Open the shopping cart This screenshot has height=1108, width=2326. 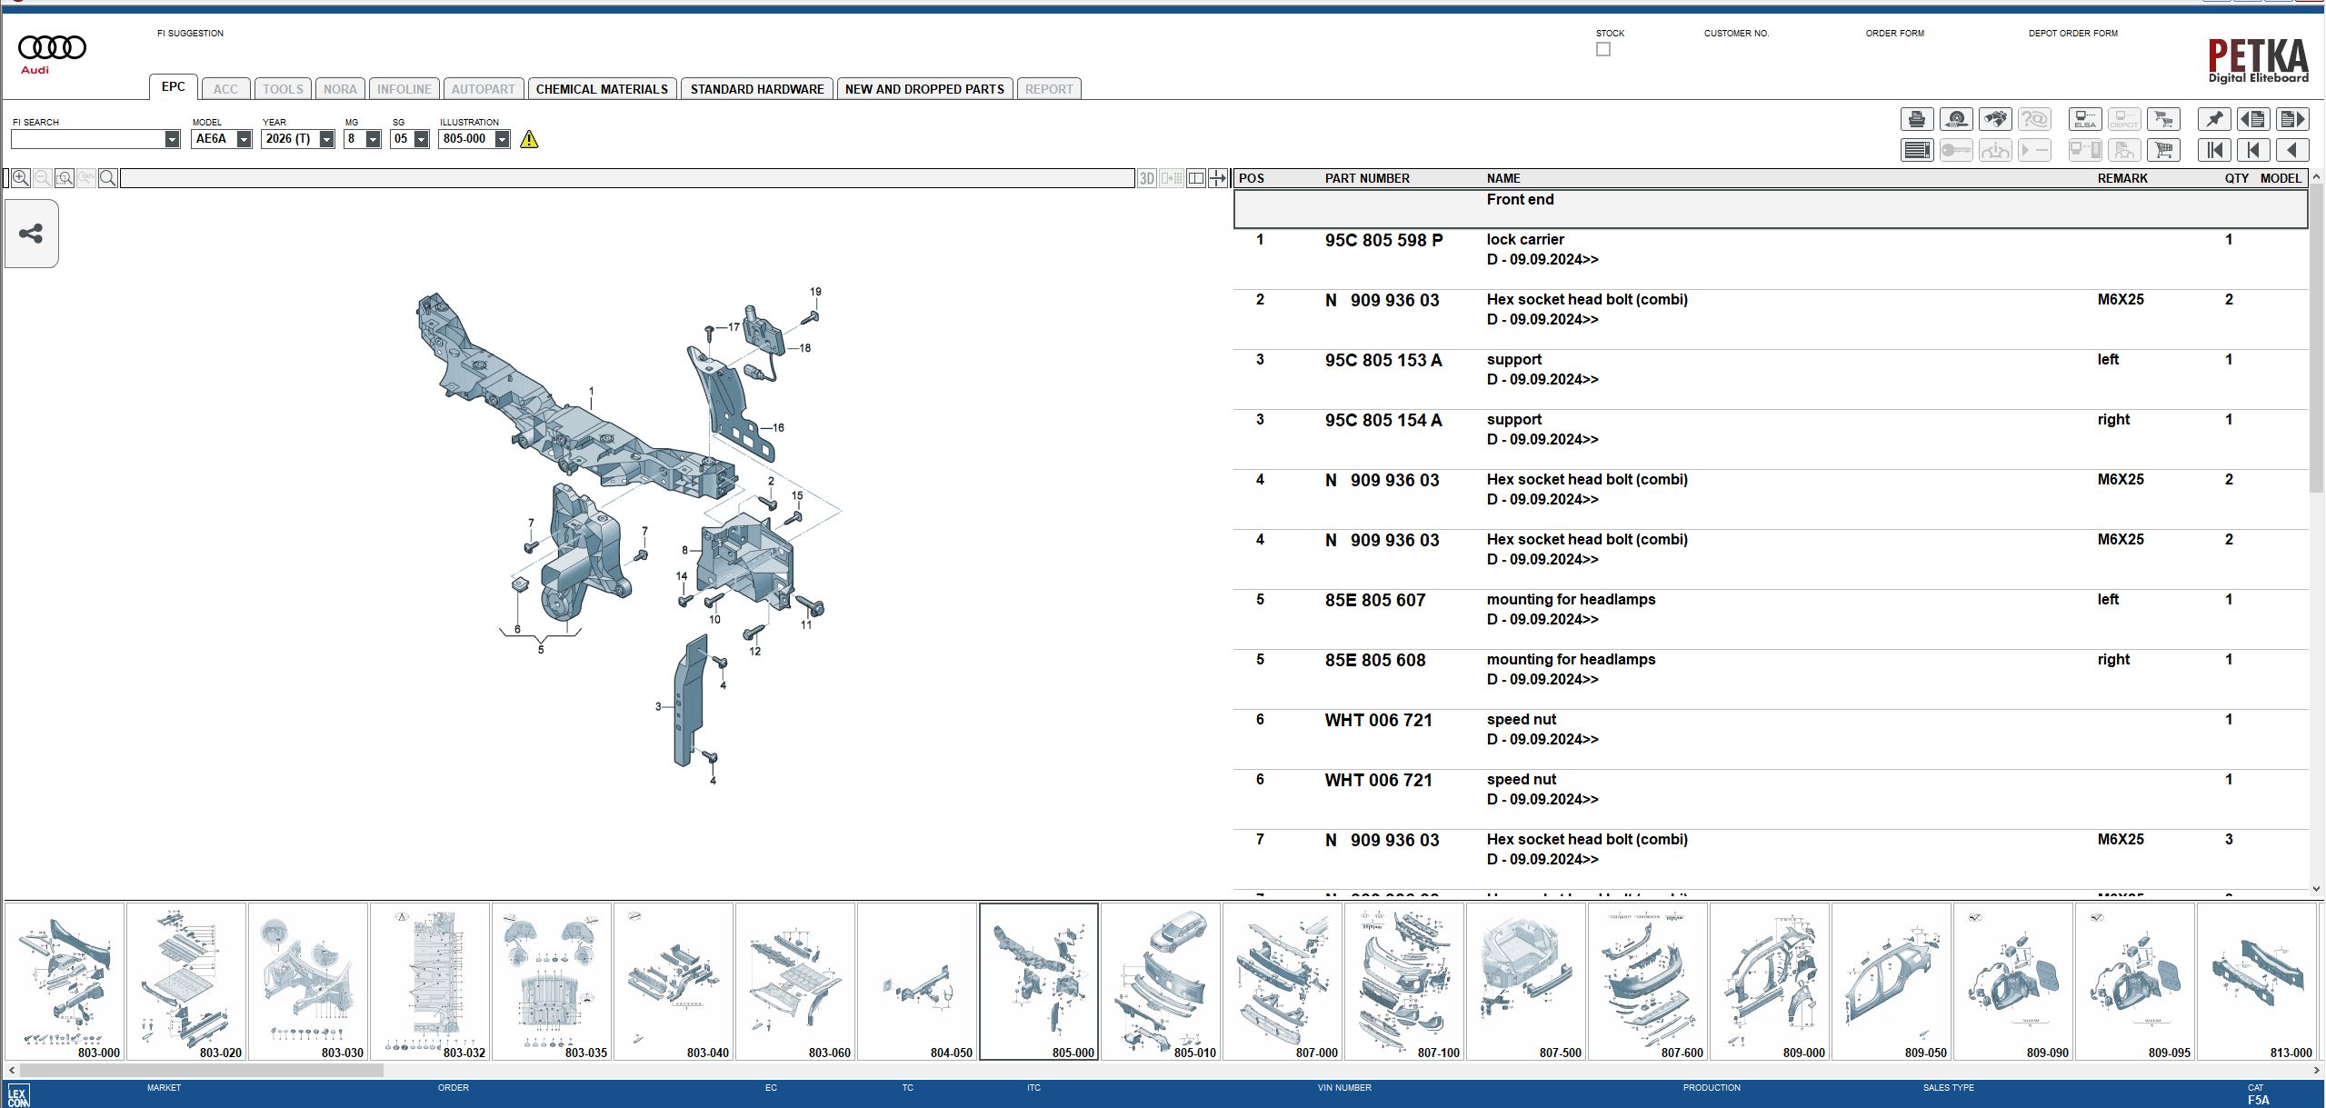point(2164,151)
